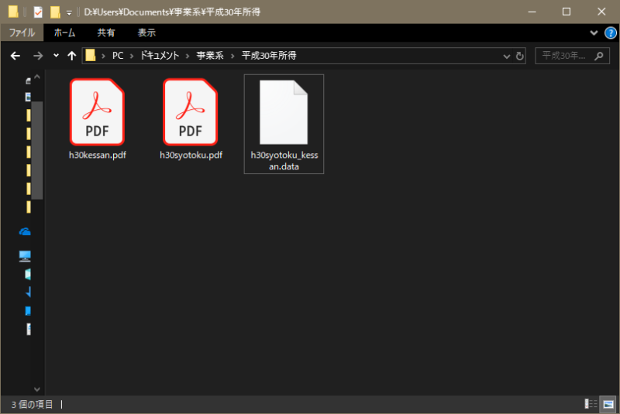This screenshot has height=414, width=620.
Task: Expand the chevron before PC in breadcrumb
Action: pyautogui.click(x=103, y=56)
